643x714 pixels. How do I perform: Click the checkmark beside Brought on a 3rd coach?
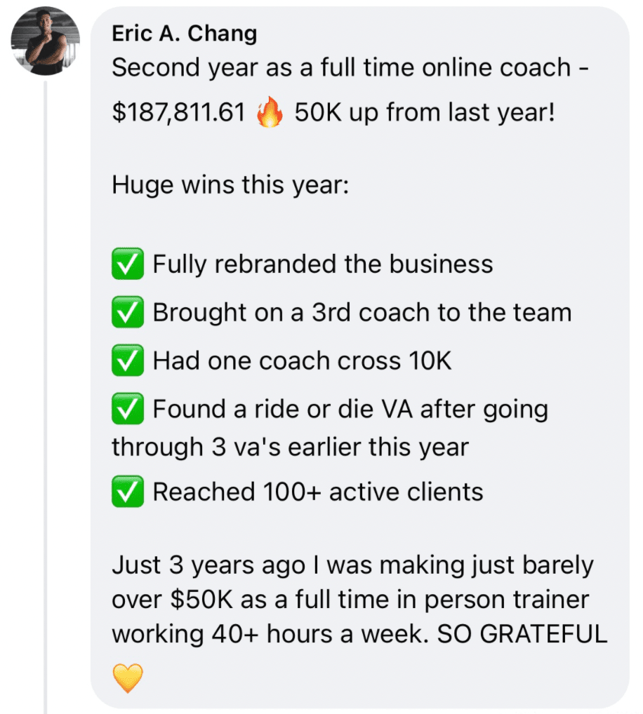click(128, 313)
